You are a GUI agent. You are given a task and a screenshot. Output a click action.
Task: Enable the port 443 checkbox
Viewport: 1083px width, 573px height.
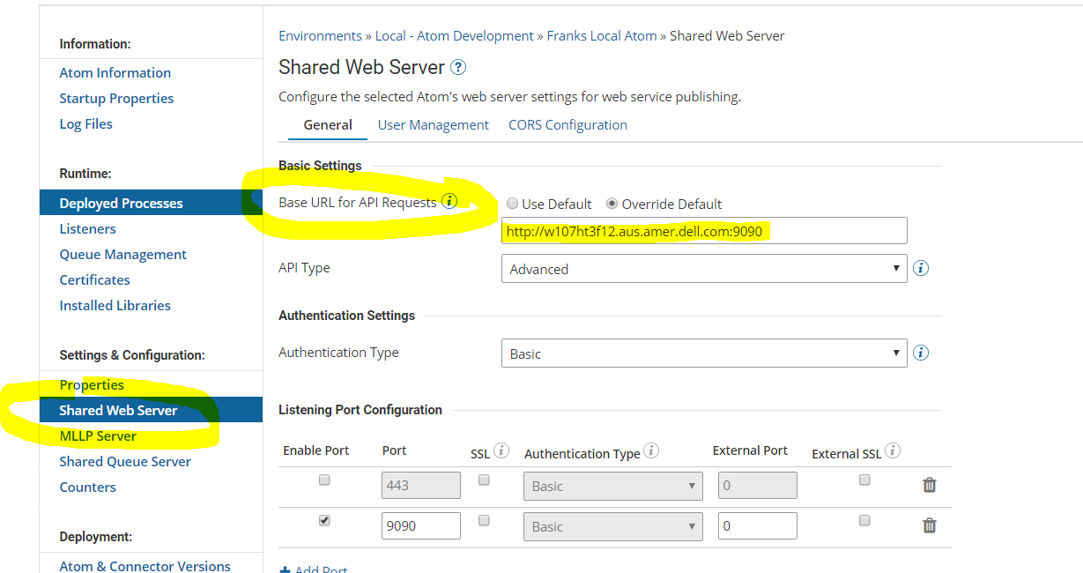coord(323,479)
